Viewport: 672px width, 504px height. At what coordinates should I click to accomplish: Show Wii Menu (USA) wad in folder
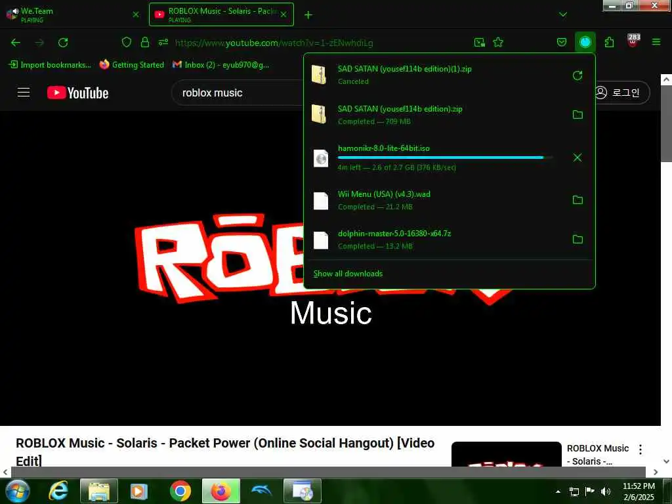point(577,199)
